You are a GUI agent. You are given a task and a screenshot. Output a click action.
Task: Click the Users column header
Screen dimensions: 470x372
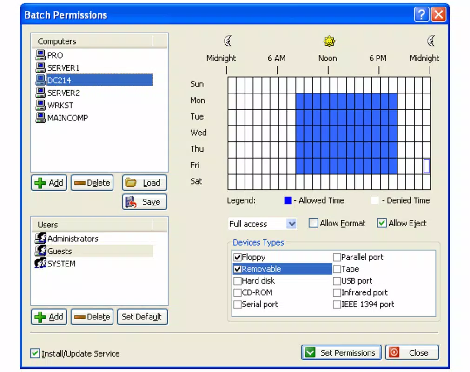pyautogui.click(x=93, y=225)
